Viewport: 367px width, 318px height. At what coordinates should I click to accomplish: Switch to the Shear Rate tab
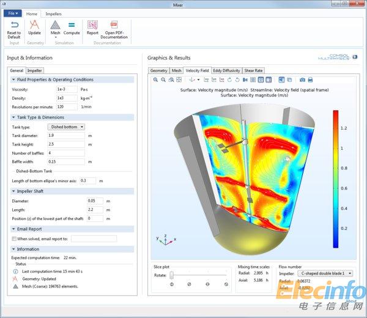[254, 70]
